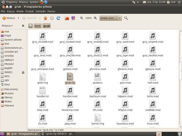Open the Zakładki menu
182x136 pixels.
pos(41,11)
